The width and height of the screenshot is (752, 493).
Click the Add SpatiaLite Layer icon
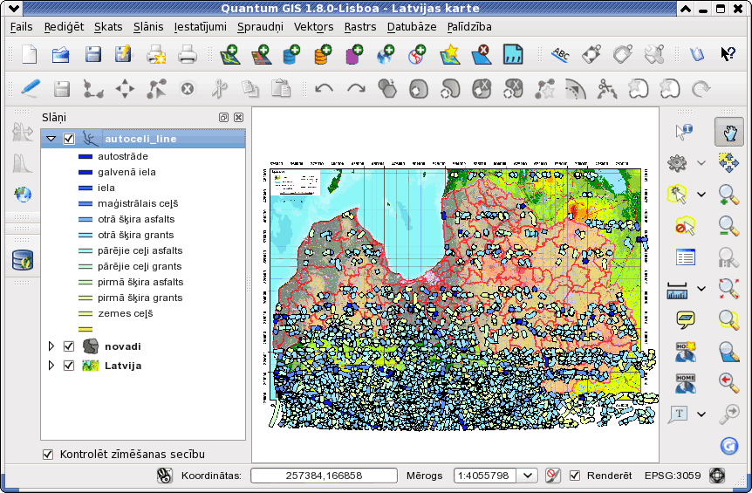[x=324, y=54]
